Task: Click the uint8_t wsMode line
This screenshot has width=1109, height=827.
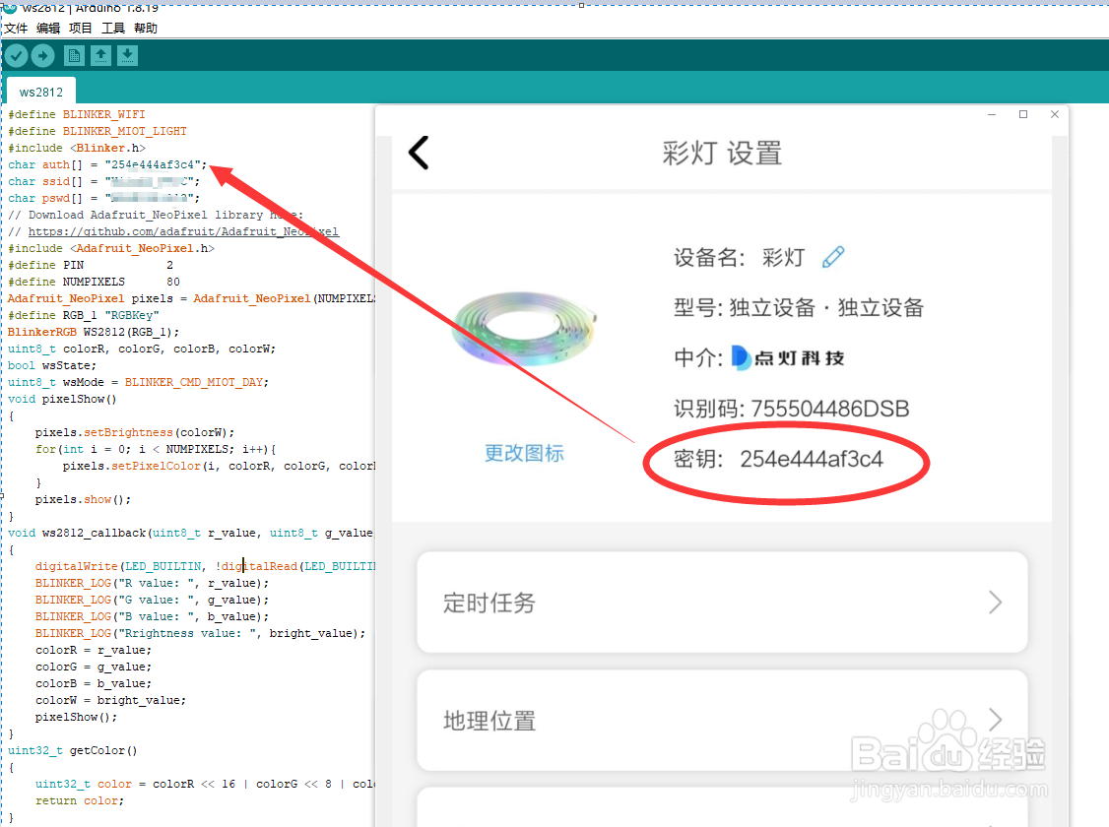Action: (x=139, y=382)
